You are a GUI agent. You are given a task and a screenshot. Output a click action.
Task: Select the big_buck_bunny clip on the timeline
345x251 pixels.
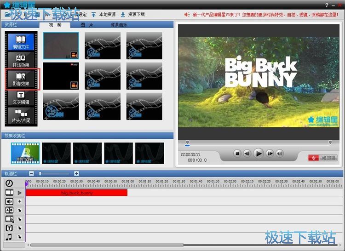[x=76, y=193]
